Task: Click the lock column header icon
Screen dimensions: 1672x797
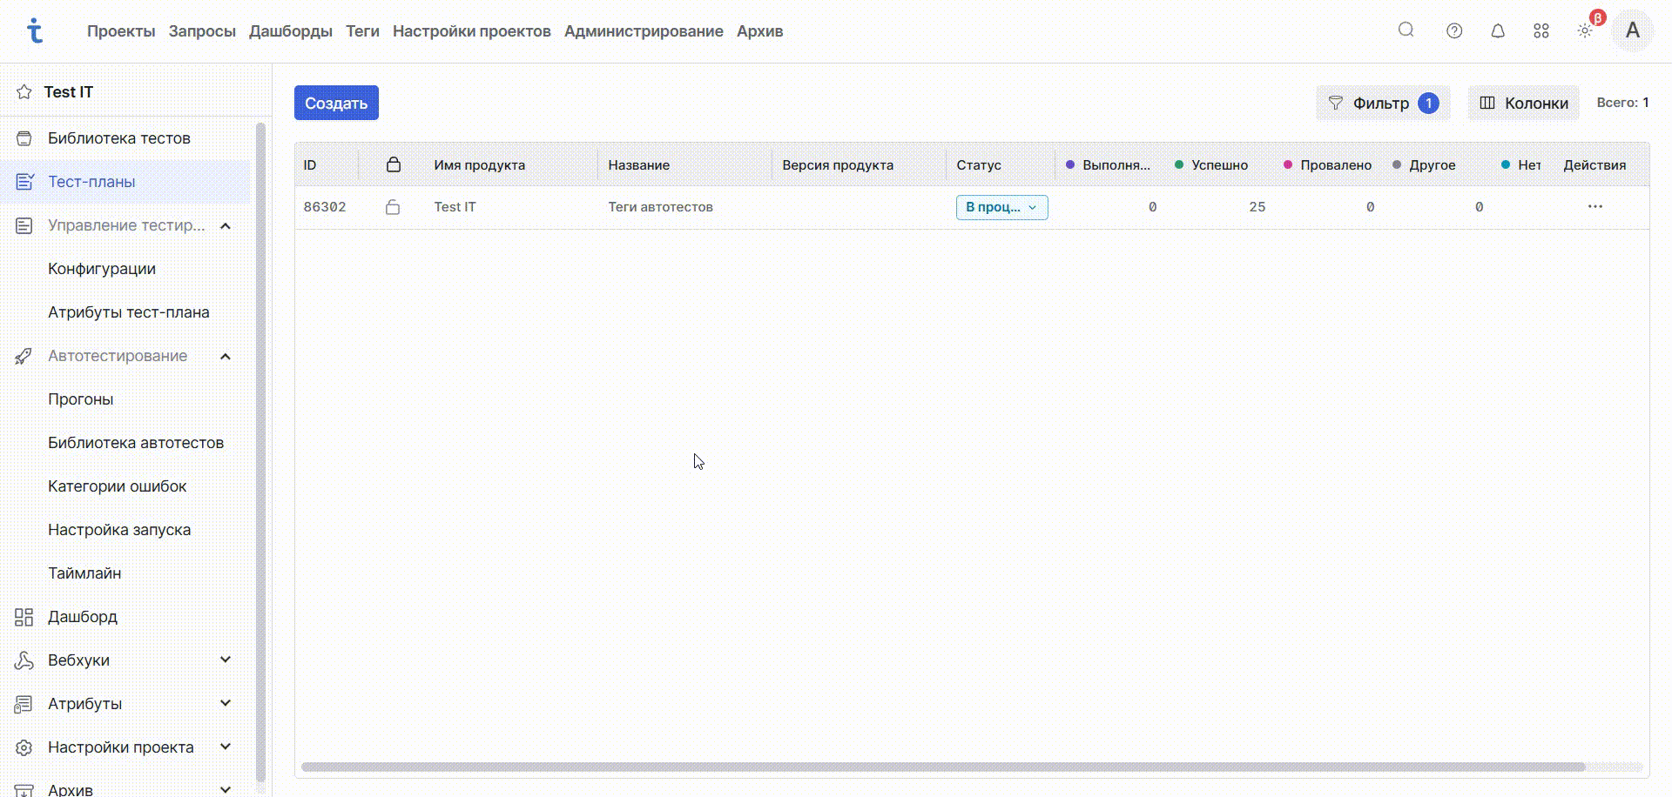Action: 394,164
